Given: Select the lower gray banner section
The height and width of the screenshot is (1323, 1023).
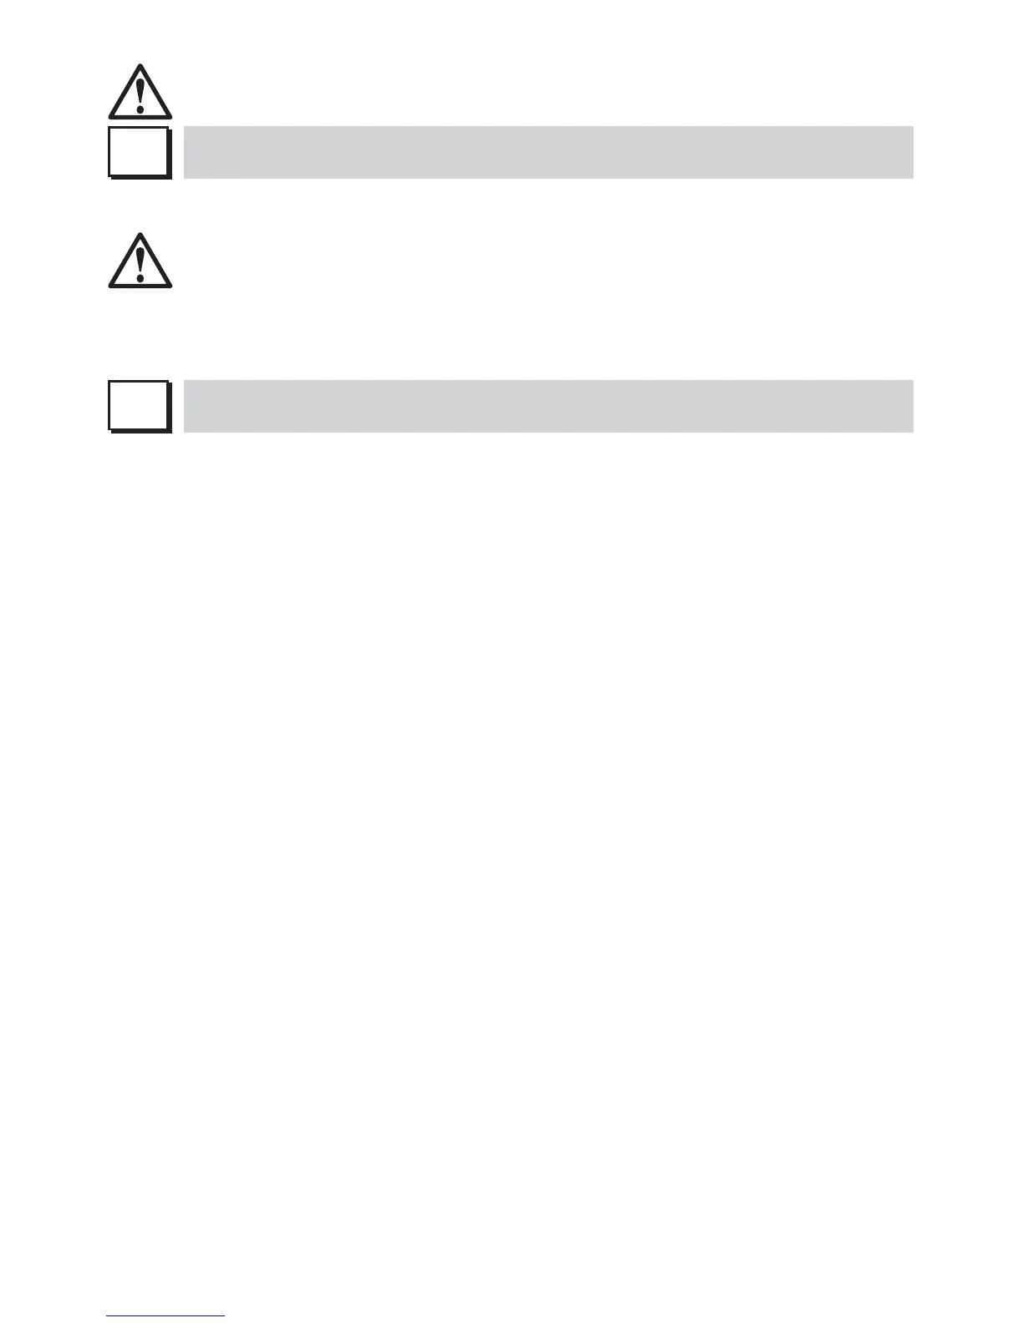Looking at the screenshot, I should (x=548, y=406).
